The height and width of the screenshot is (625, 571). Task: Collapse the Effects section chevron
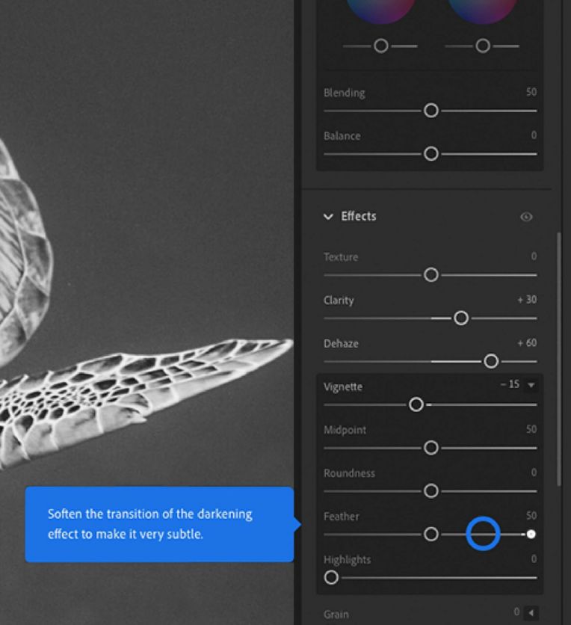[327, 217]
